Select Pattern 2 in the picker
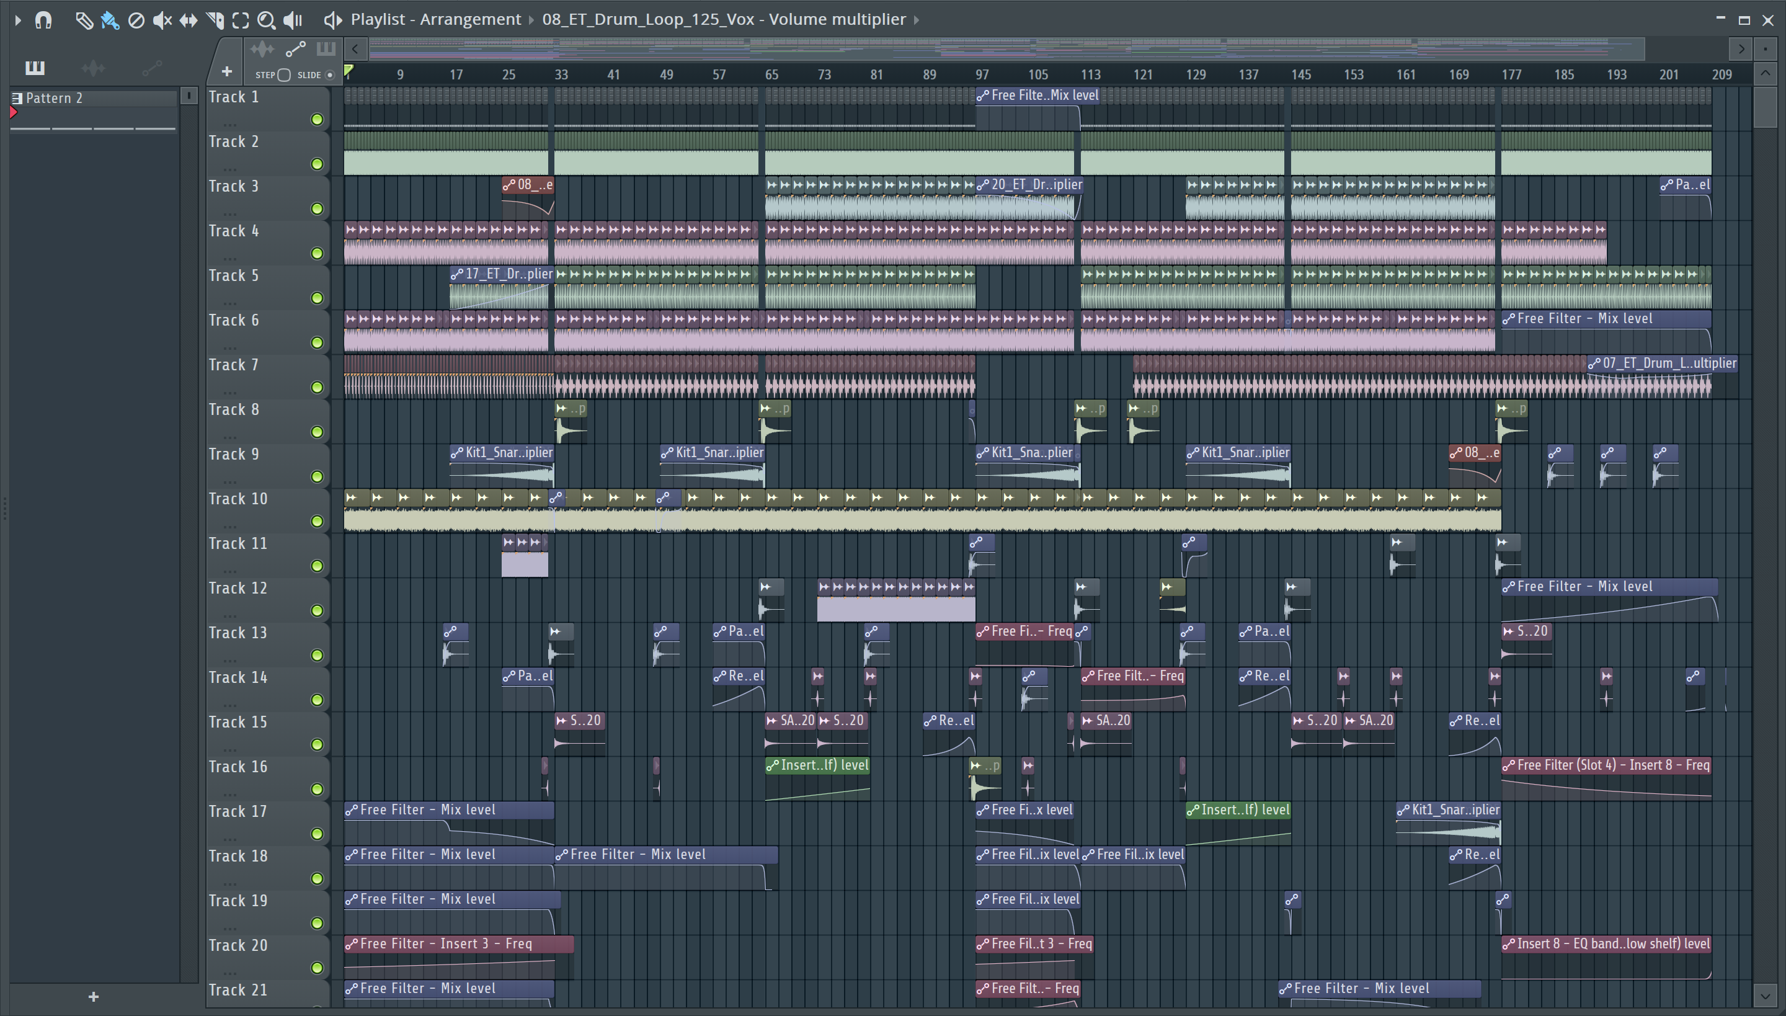This screenshot has height=1016, width=1786. pyautogui.click(x=94, y=99)
